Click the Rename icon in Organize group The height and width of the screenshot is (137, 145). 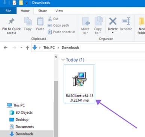(x=126, y=21)
